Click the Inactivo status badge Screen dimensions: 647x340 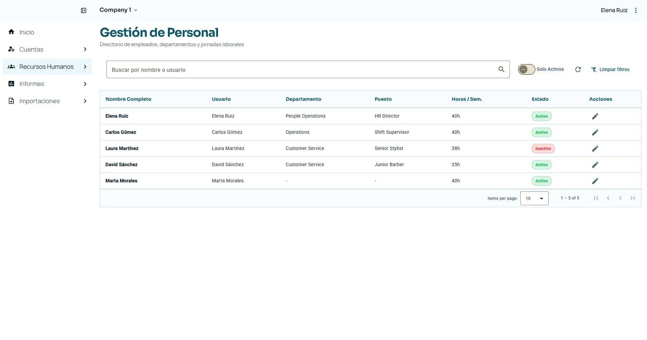[543, 149]
